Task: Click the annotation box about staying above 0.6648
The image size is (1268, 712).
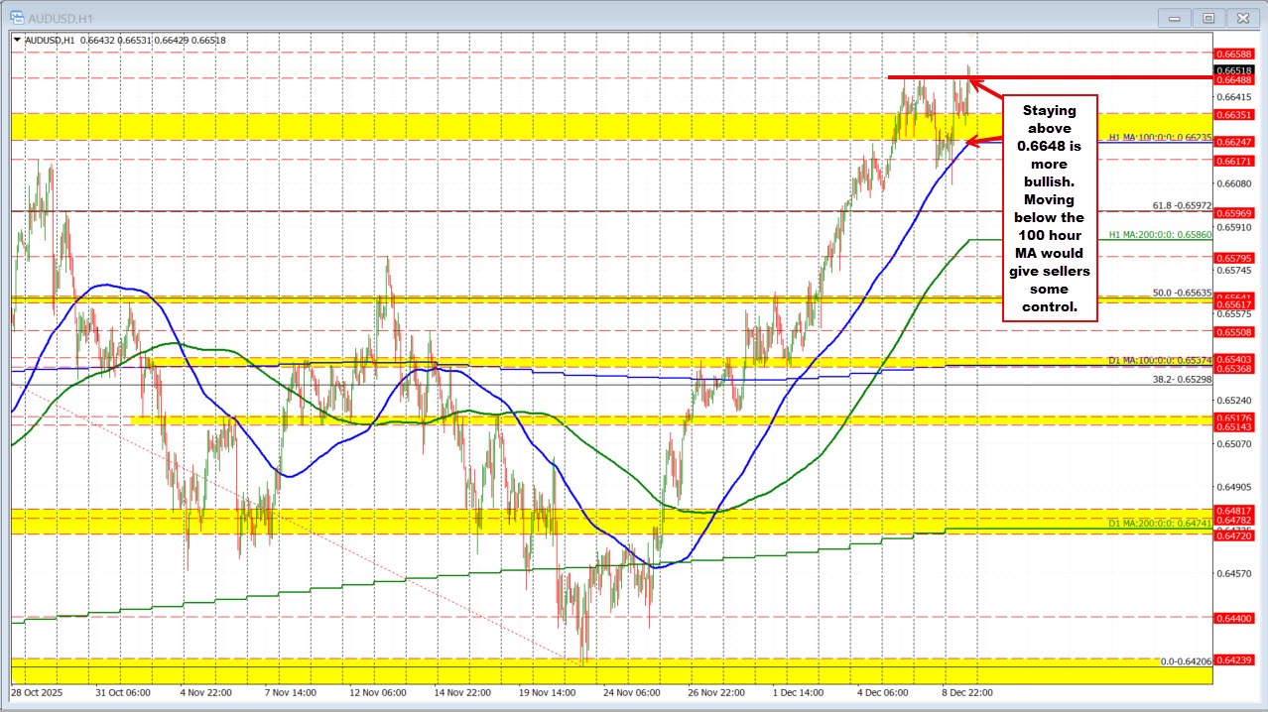Action: coord(1049,208)
